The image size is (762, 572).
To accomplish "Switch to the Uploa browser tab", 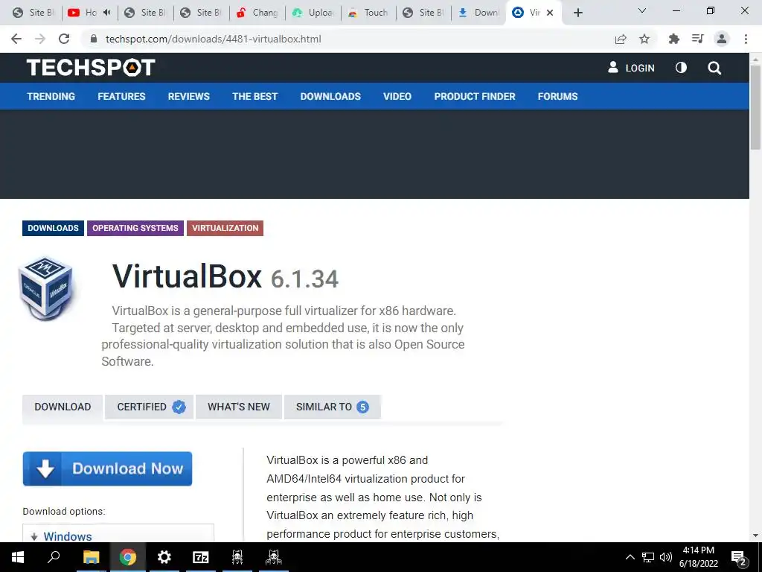I will pos(313,13).
